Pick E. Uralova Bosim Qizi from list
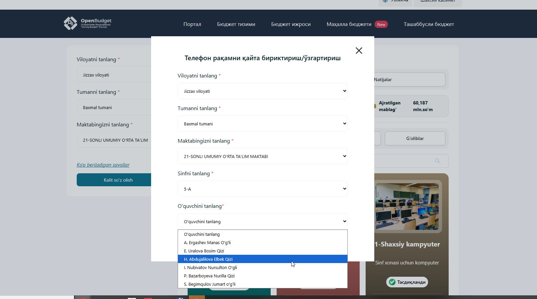 263,251
